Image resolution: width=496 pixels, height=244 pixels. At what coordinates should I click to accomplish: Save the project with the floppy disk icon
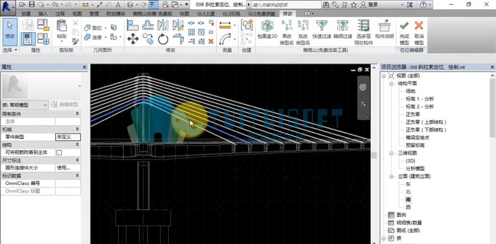click(32, 4)
